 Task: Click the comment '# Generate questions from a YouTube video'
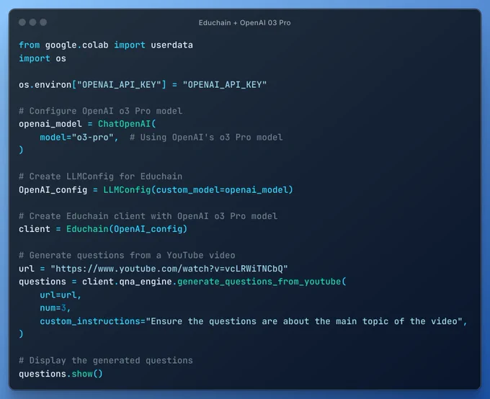127,256
